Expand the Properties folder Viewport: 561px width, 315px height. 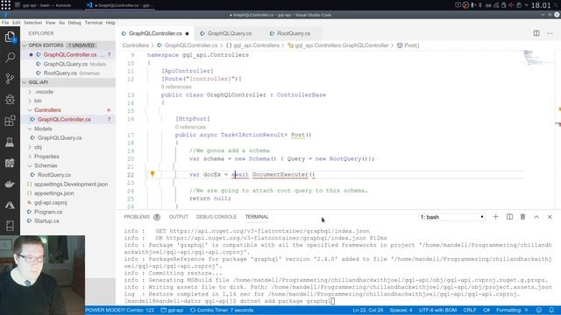coord(46,157)
